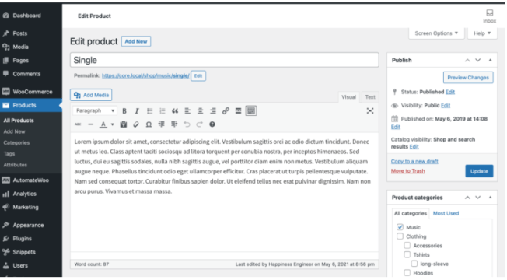Redo the last edit
This screenshot has width=507, height=280.
click(200, 124)
